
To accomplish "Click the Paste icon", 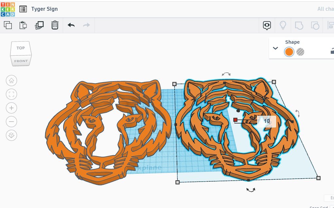I will [23, 25].
